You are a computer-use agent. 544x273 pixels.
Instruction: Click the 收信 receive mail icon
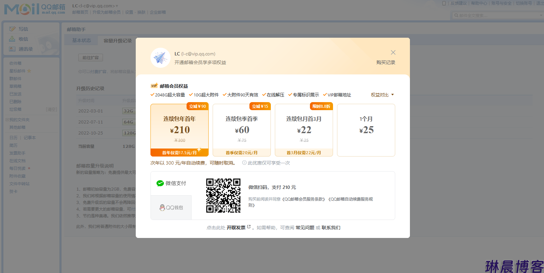click(12, 39)
